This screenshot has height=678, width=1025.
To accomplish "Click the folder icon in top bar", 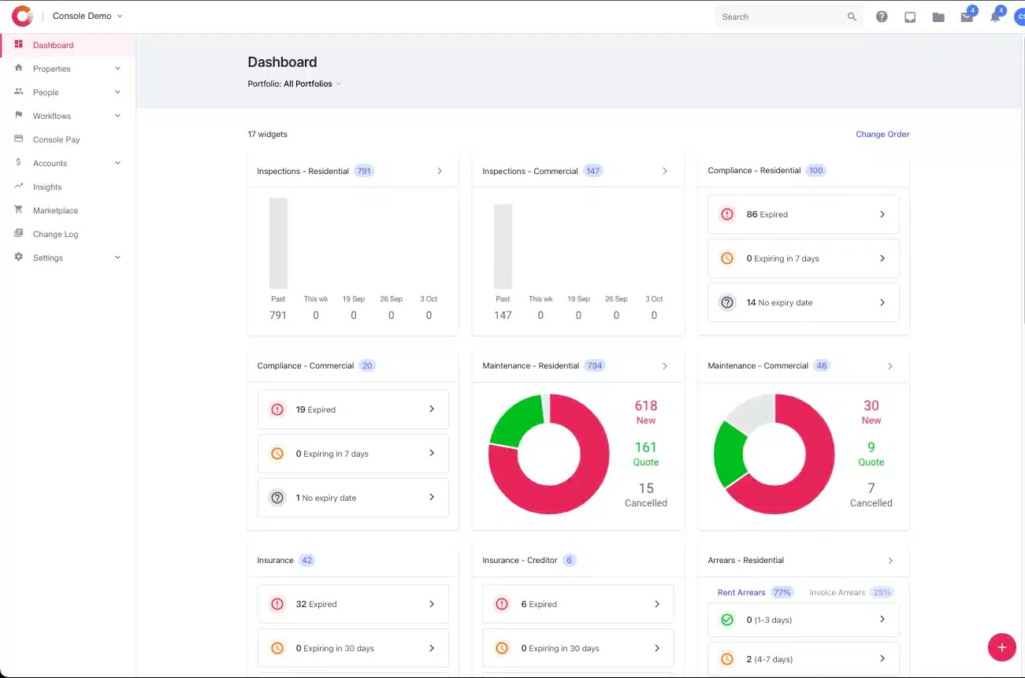I will pyautogui.click(x=938, y=17).
